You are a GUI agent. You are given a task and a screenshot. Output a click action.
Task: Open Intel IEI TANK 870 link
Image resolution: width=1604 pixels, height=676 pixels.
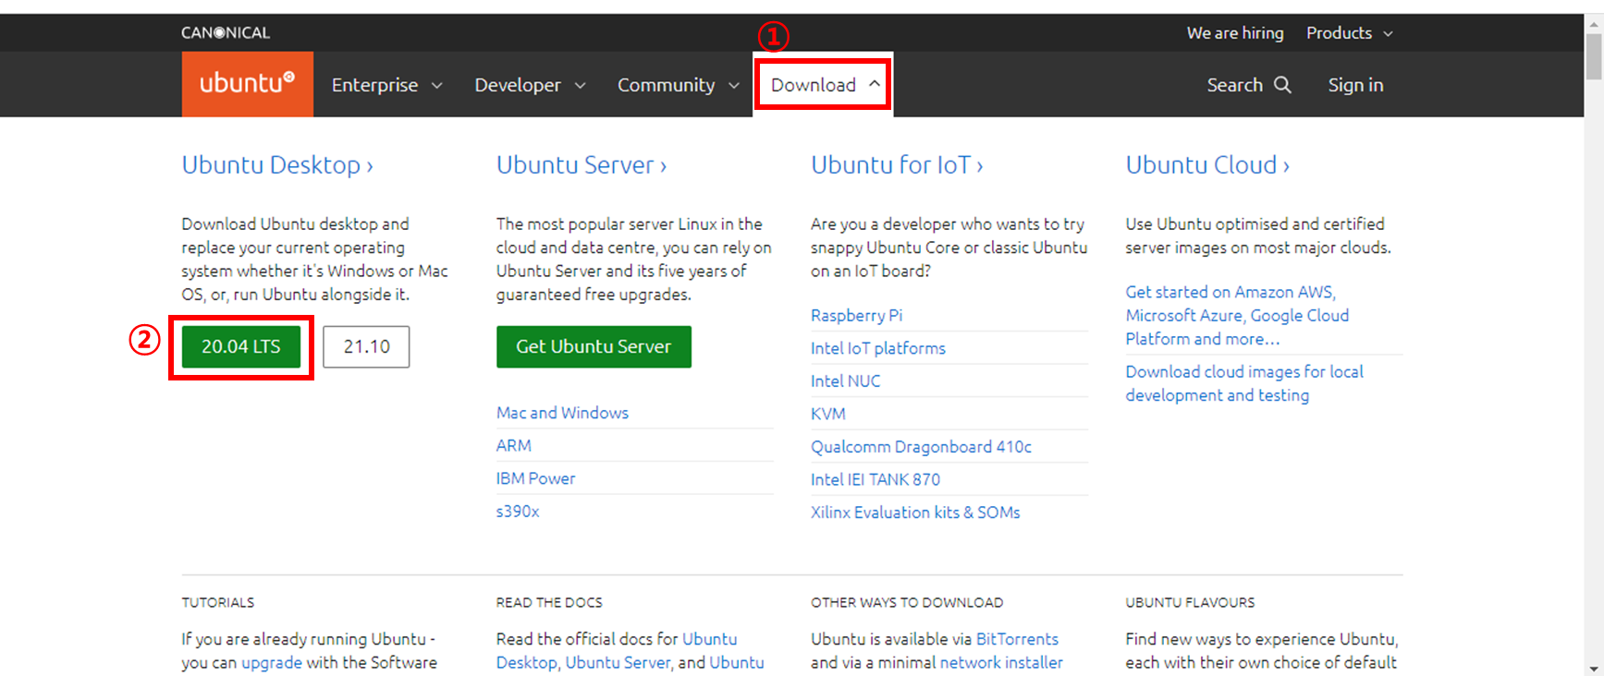875,479
